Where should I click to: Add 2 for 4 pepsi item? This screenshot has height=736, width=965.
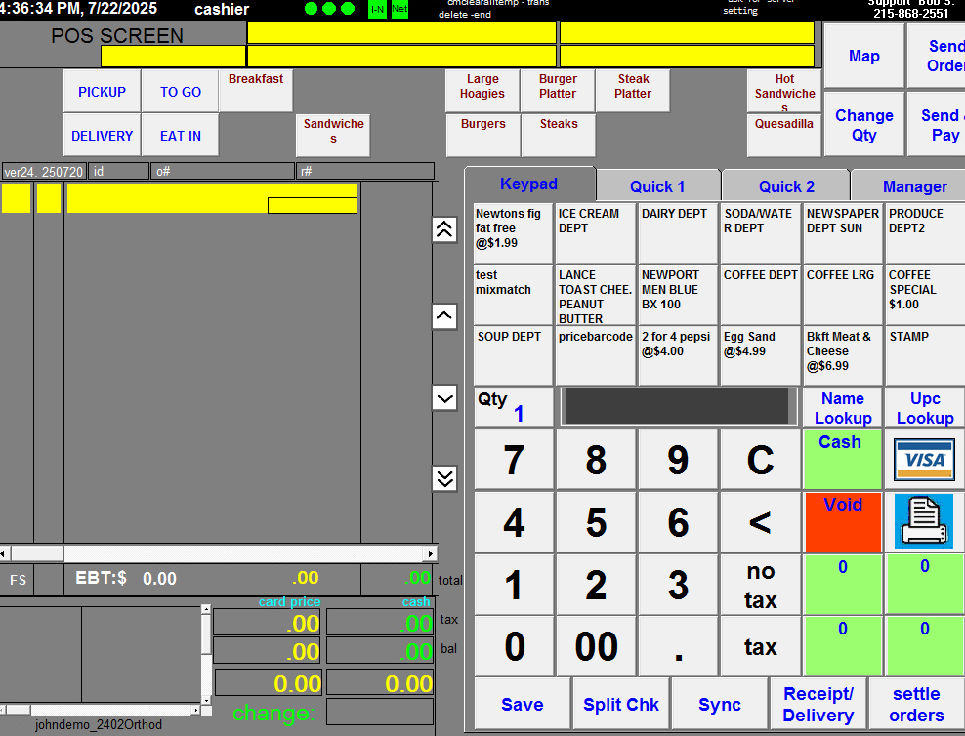point(678,356)
